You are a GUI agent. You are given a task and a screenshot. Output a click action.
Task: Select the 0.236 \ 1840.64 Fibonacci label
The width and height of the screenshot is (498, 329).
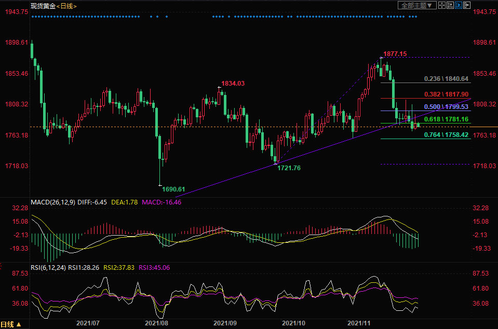447,78
